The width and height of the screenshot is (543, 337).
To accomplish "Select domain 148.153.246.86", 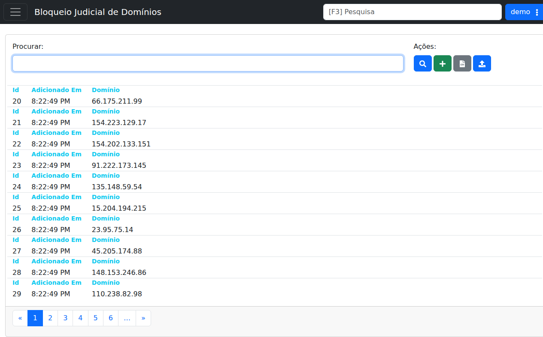I will click(119, 273).
